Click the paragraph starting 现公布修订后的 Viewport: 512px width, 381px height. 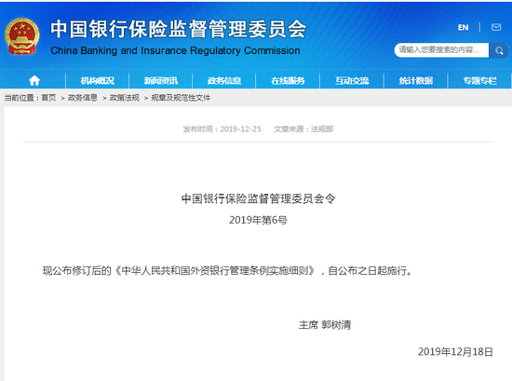[227, 271]
